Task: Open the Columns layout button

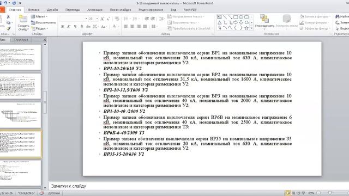Action: click(154, 27)
